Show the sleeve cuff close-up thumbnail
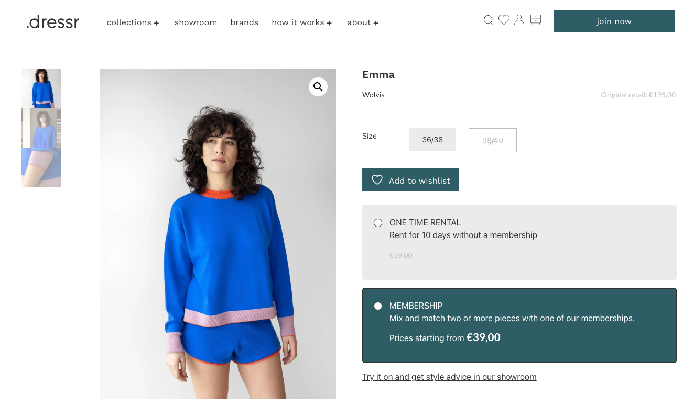The height and width of the screenshot is (407, 683). tap(41, 167)
